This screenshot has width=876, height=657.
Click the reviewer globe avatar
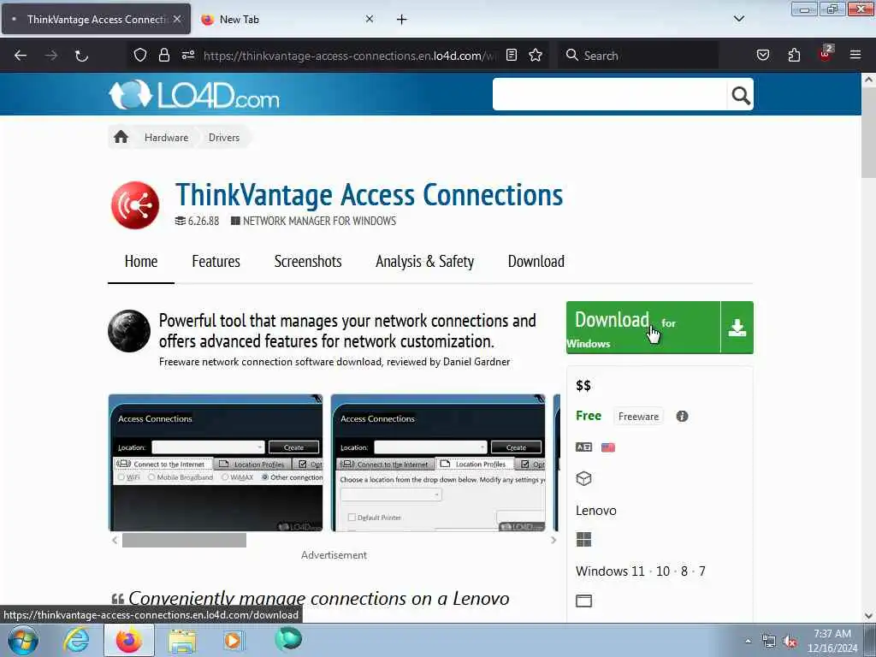coord(129,331)
